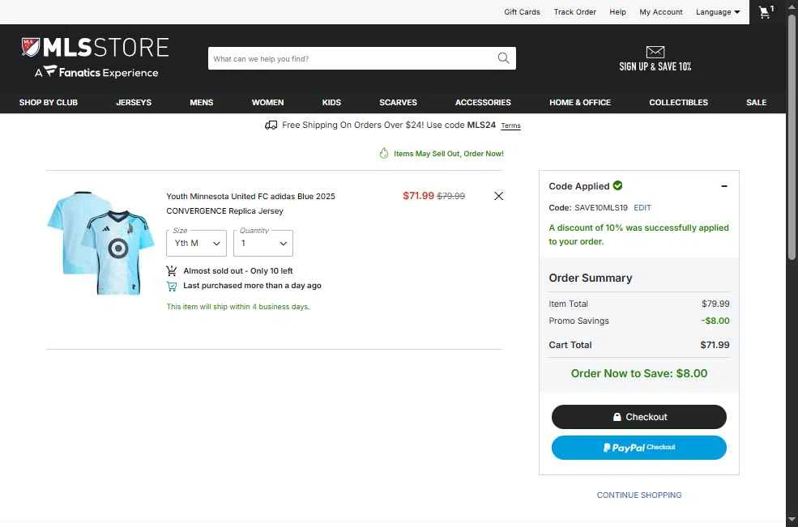Image resolution: width=798 pixels, height=527 pixels.
Task: Click the shipping Terms link
Action: click(x=510, y=125)
